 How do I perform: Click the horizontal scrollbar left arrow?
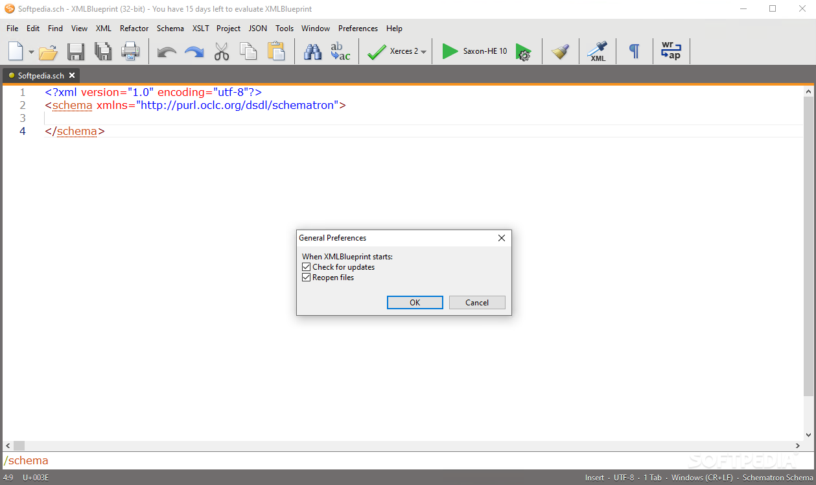click(8, 446)
